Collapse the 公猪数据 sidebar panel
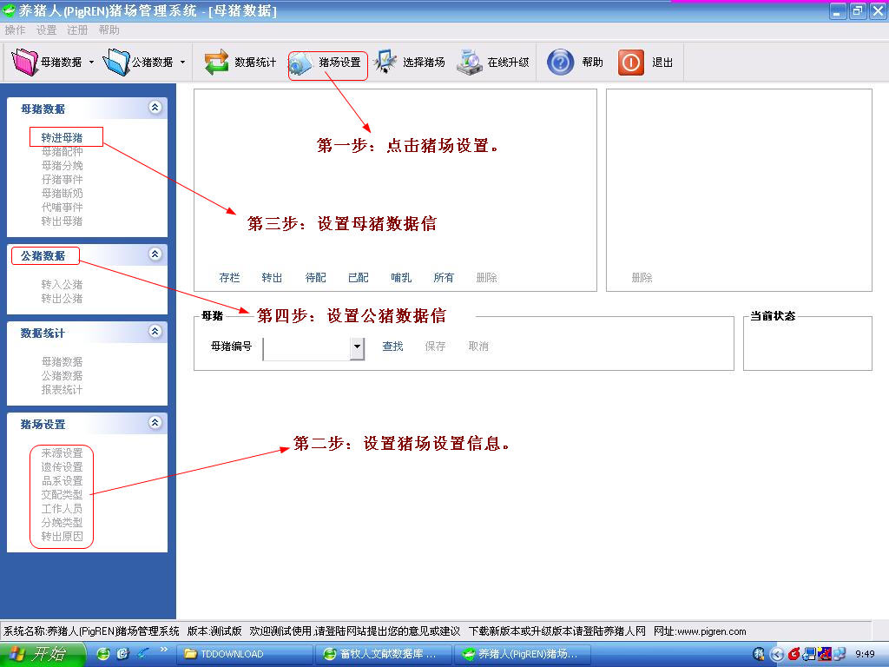Image resolution: width=889 pixels, height=667 pixels. click(155, 254)
